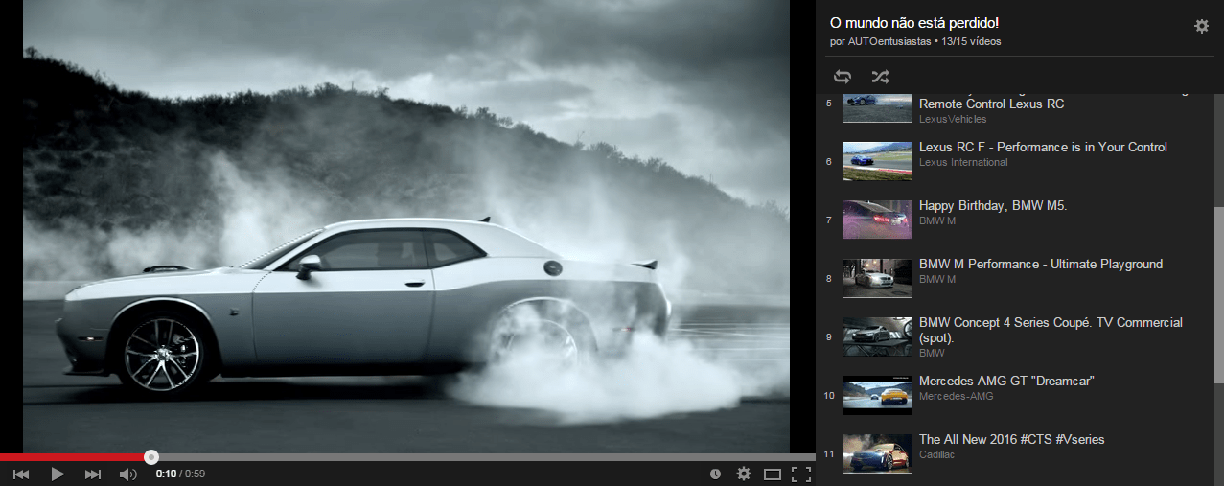Screen dimensions: 1224x486
Task: Click the Watch Later clock icon
Action: [x=715, y=474]
